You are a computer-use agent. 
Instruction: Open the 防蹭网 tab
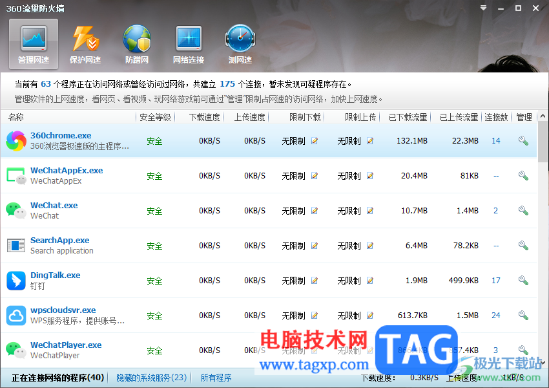coord(137,44)
